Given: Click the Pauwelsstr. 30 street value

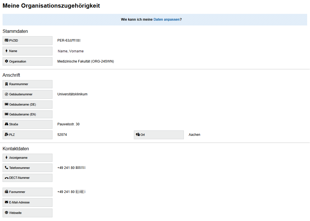Looking at the screenshot, I should click(68, 124).
